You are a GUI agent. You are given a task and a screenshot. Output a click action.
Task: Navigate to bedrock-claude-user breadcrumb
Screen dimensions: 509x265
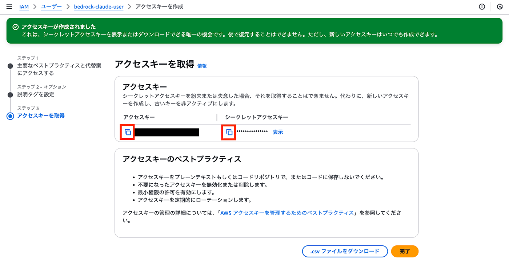(99, 7)
